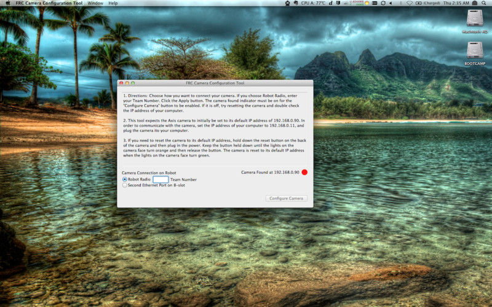
Task: Click the CPU A temperature readout
Action: pos(313,3)
